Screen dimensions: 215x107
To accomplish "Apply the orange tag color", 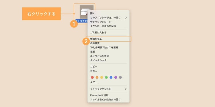I will 97,77.
